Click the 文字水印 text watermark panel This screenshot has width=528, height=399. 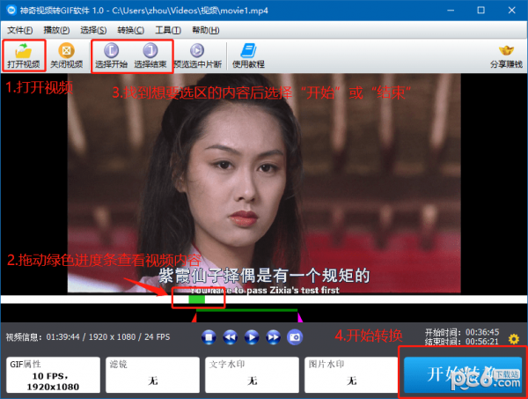252,374
